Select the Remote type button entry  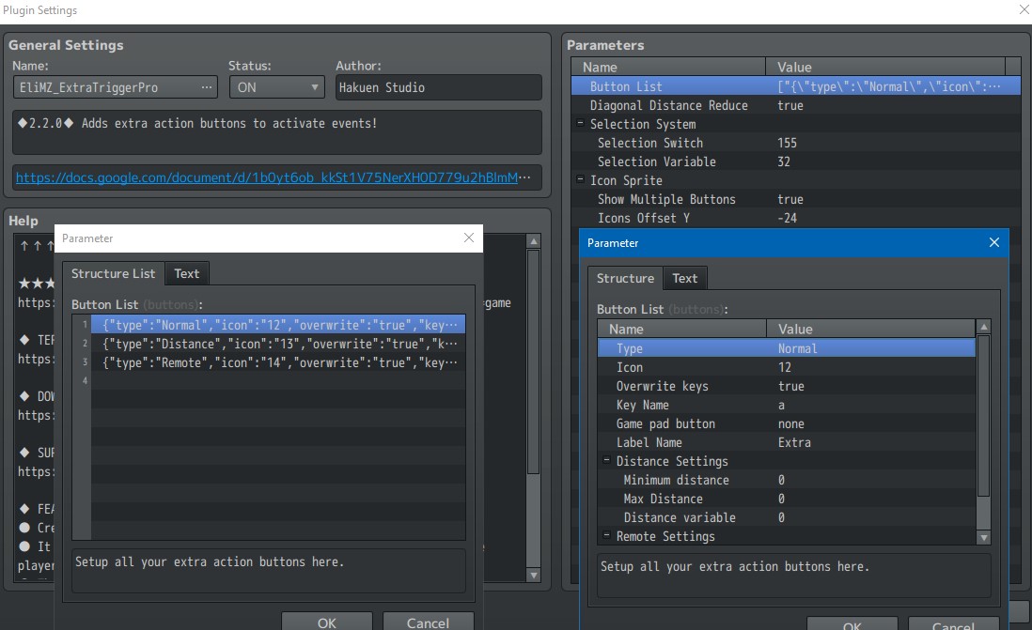tap(278, 362)
